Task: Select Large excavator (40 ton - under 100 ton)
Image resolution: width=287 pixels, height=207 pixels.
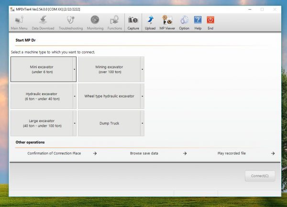Action: pyautogui.click(x=42, y=123)
